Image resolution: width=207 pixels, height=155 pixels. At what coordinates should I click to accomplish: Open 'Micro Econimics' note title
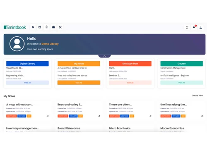click(x=120, y=128)
